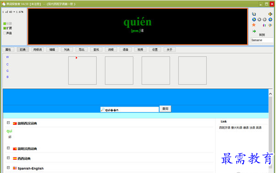Click the flag icon beside 简明西汉词典
The image size is (277, 173).
15,124
